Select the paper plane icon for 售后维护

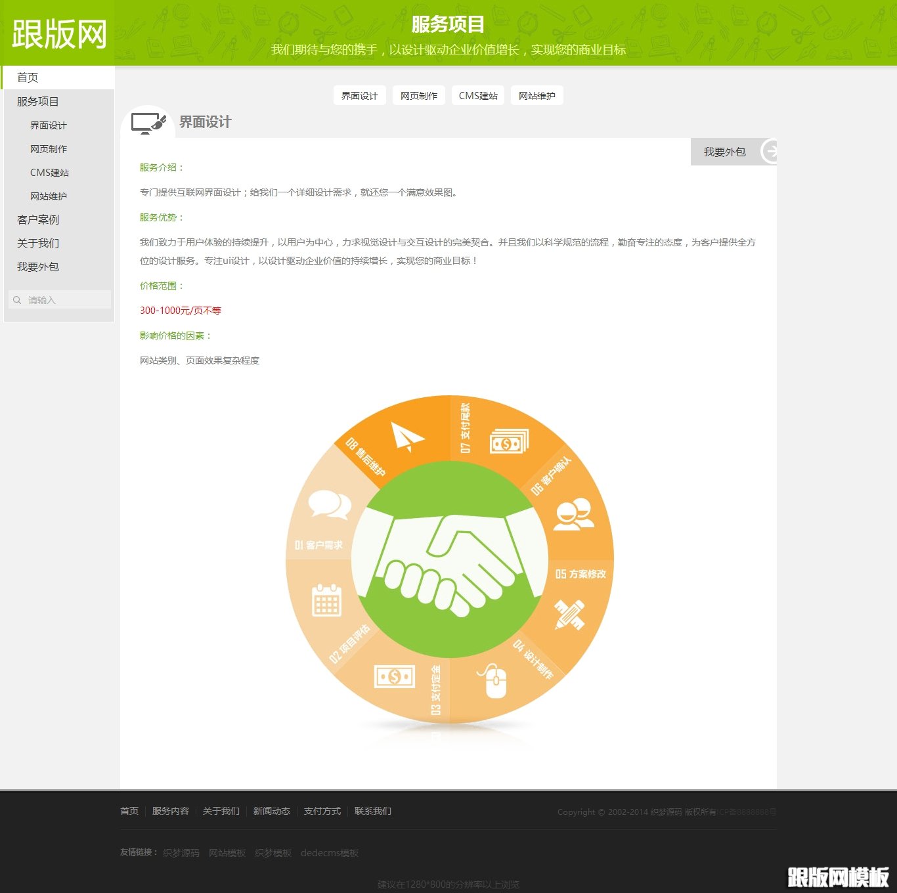407,435
